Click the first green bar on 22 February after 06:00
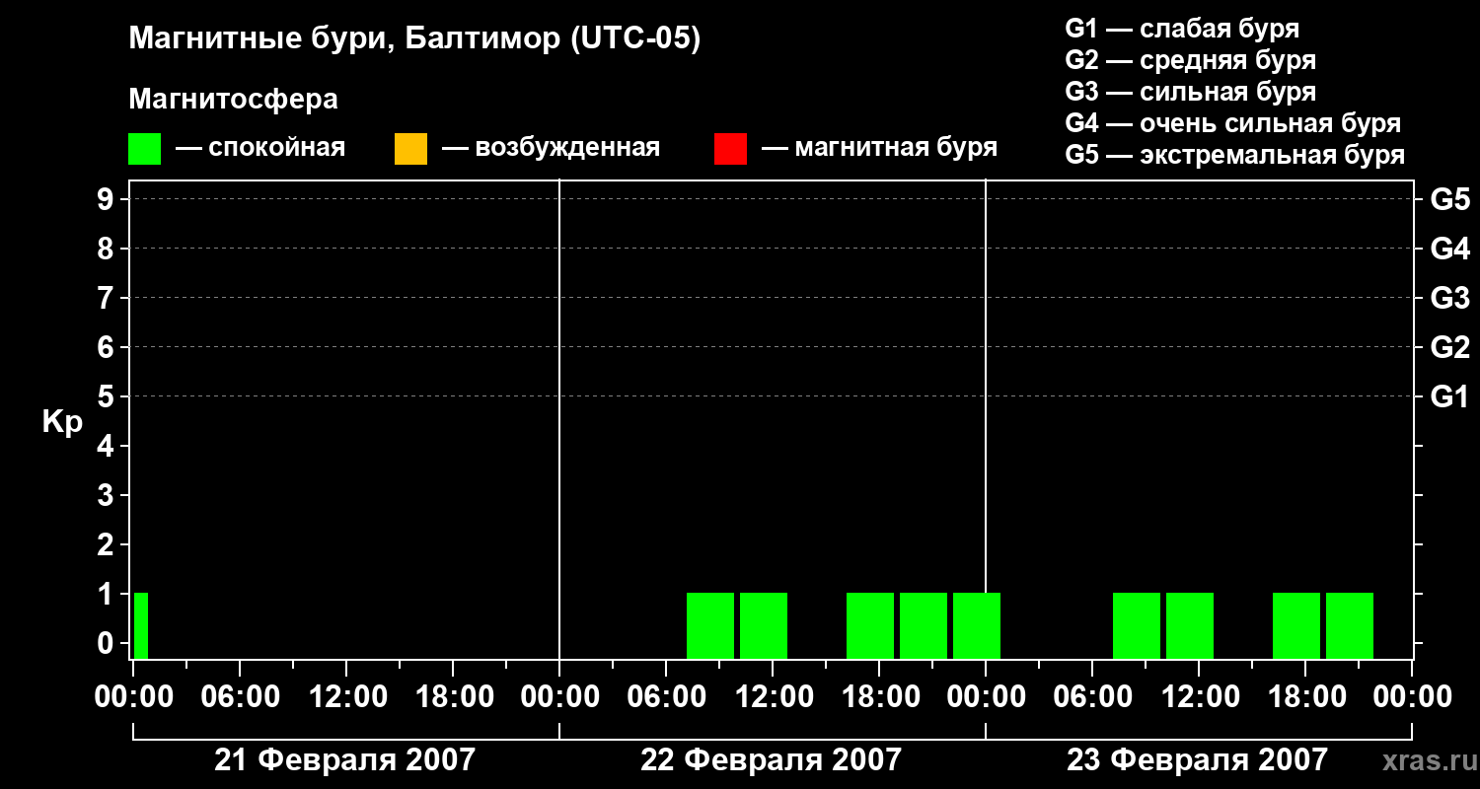Screen dimensions: 1480x789 tap(710, 625)
